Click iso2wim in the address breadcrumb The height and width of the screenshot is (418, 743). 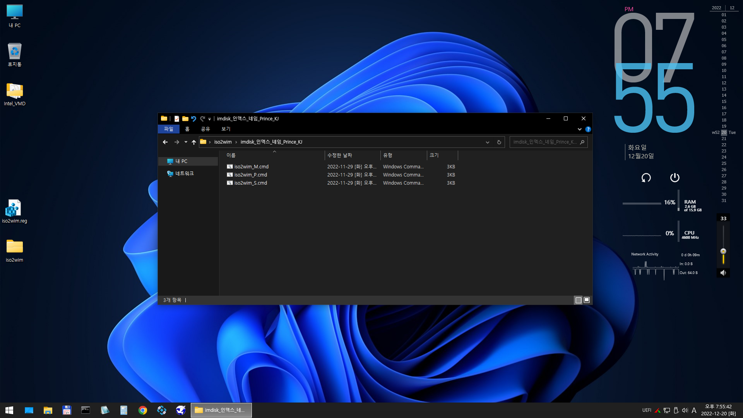coord(223,142)
